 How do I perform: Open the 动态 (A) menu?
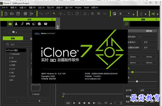point(41,7)
